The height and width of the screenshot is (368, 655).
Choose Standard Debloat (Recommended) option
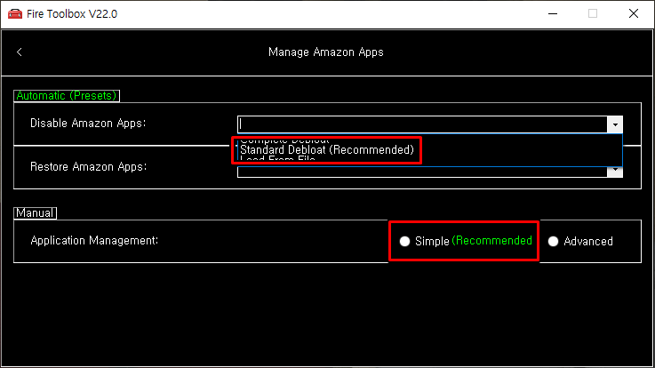327,150
